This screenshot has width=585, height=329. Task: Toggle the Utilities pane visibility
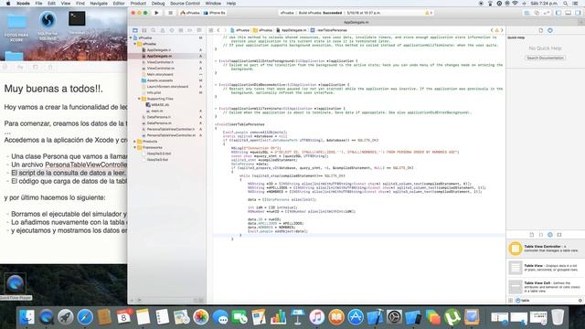(x=578, y=13)
